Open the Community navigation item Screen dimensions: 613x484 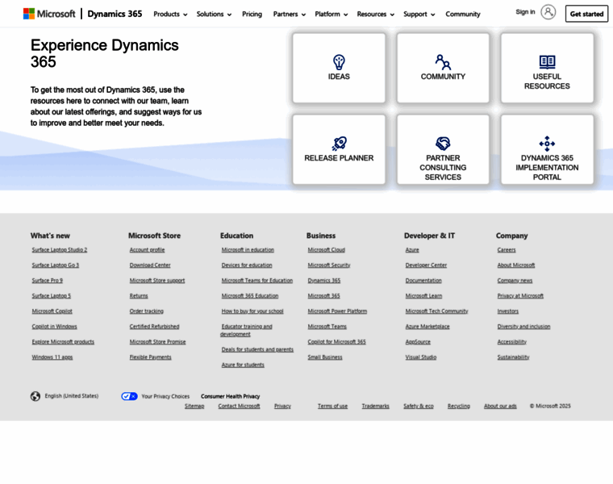[463, 14]
